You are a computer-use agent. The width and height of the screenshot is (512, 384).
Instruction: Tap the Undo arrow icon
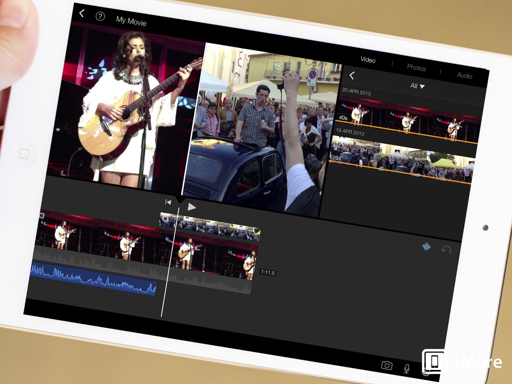446,251
